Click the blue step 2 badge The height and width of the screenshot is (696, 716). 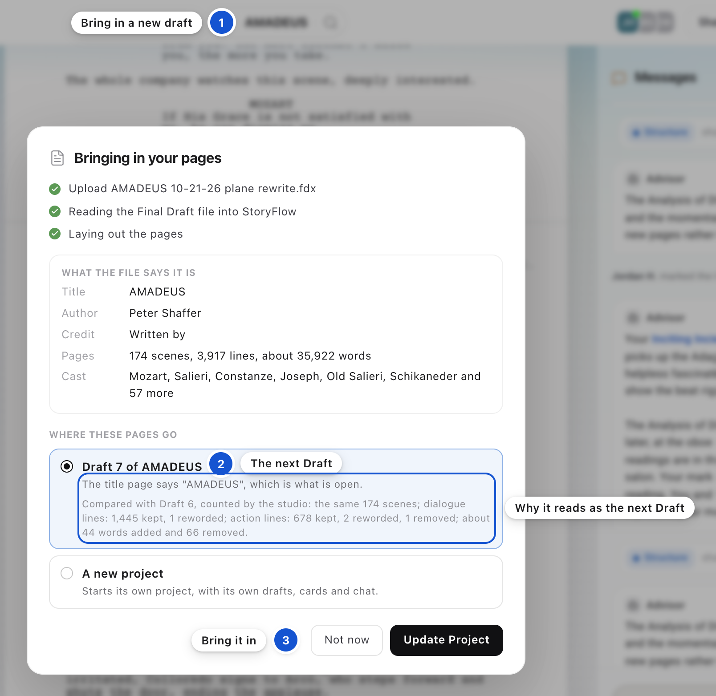point(221,464)
